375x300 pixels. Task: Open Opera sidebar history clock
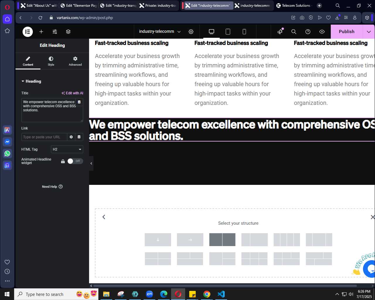point(7,272)
